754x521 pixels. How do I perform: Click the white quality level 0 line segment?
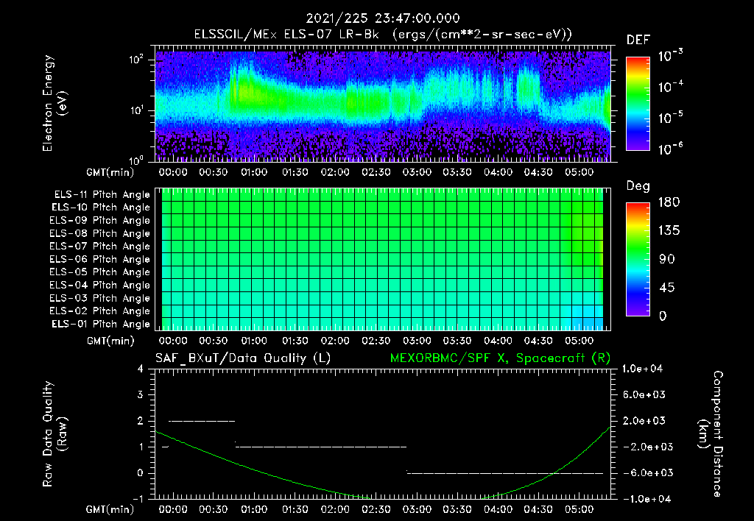[x=505, y=473]
